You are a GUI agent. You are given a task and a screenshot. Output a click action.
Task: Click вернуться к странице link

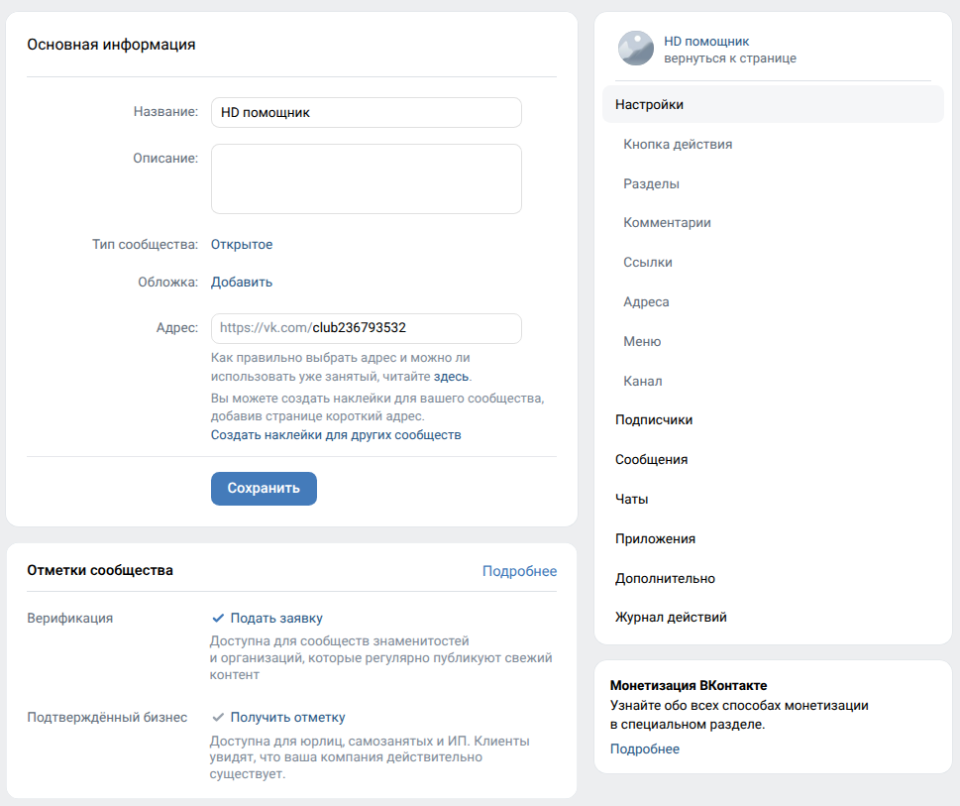tap(730, 58)
